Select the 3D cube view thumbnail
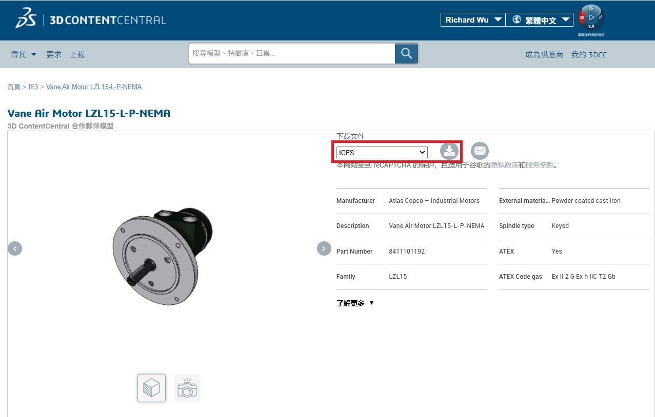 click(151, 388)
